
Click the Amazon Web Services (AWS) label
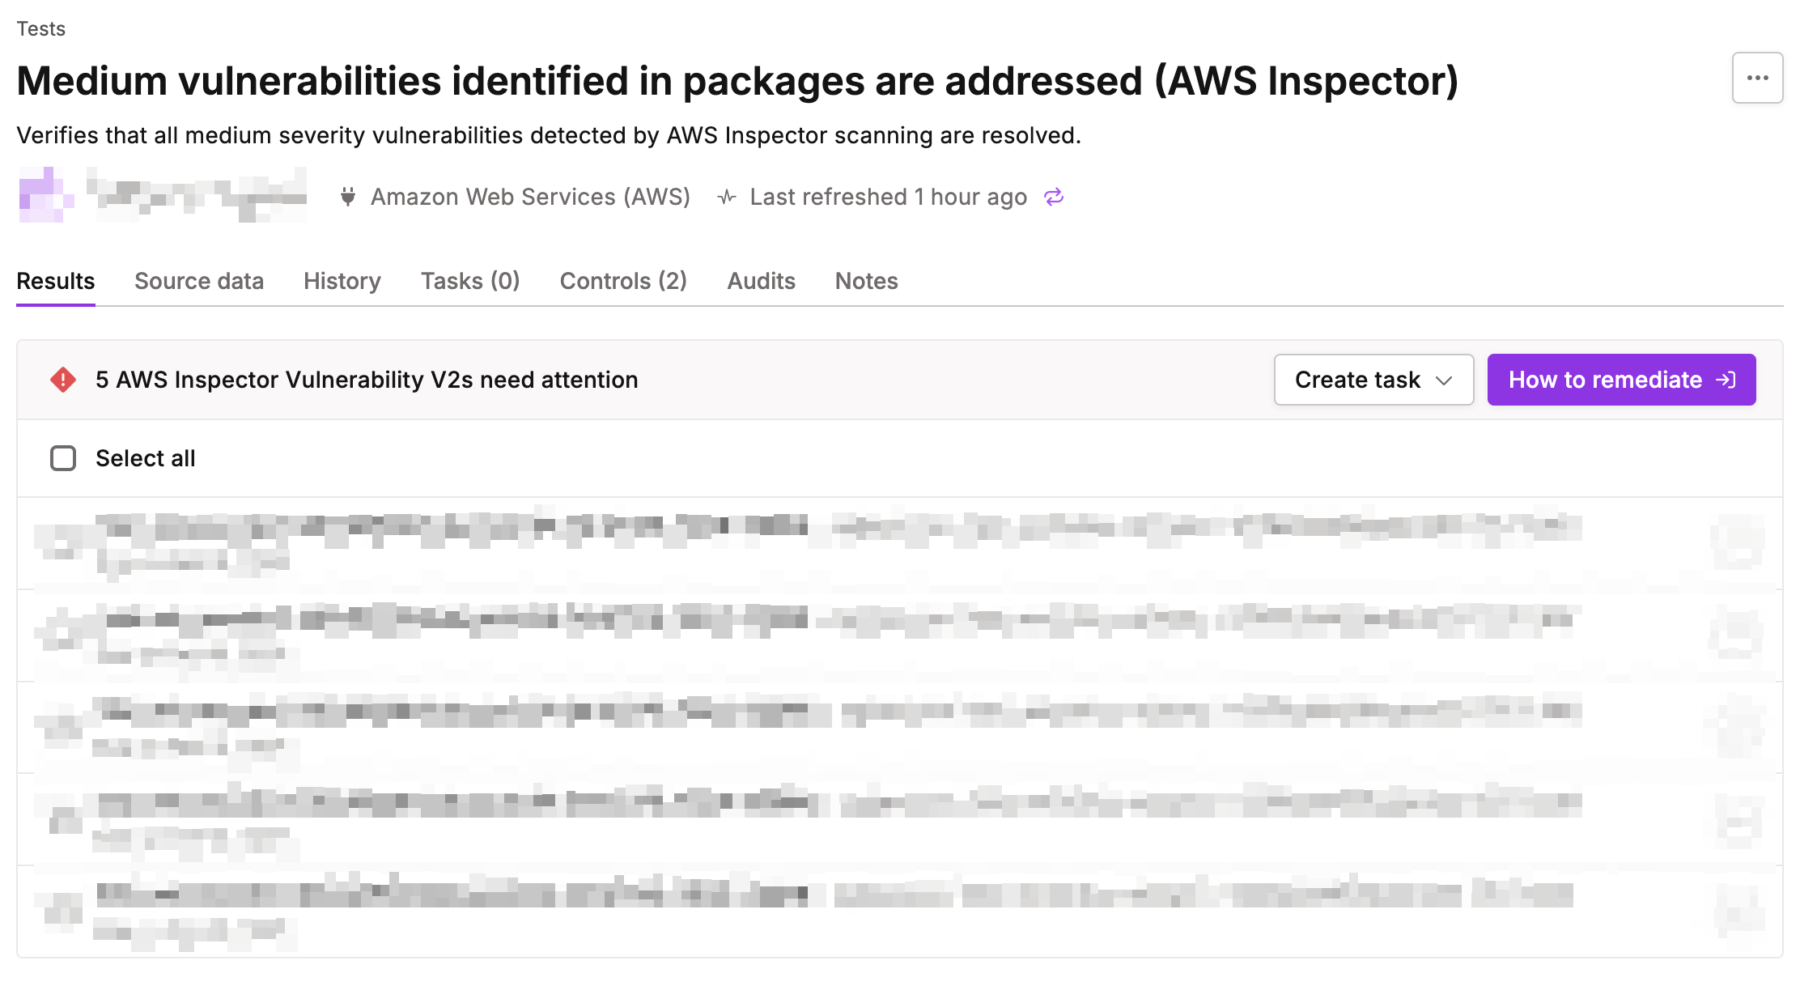(x=530, y=197)
